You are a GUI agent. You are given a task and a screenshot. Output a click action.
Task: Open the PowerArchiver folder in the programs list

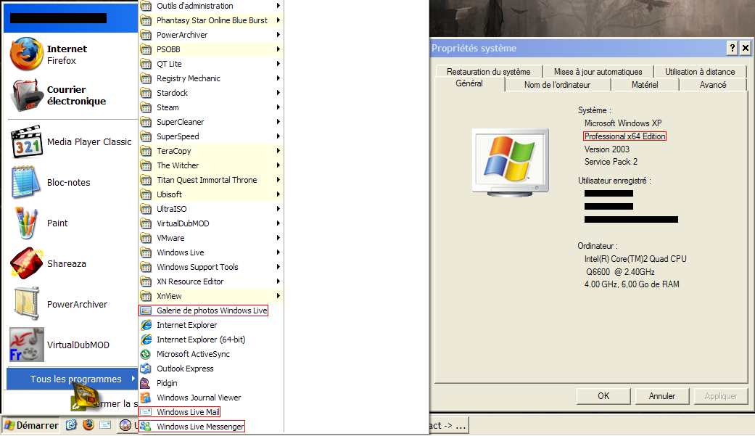coord(211,35)
